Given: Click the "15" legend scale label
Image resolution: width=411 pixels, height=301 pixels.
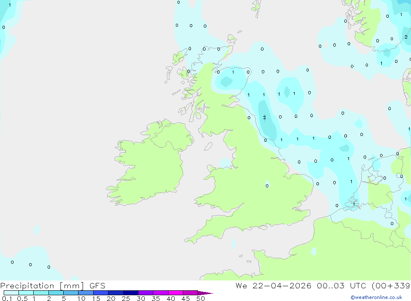Looking at the screenshot, I should [96, 299].
